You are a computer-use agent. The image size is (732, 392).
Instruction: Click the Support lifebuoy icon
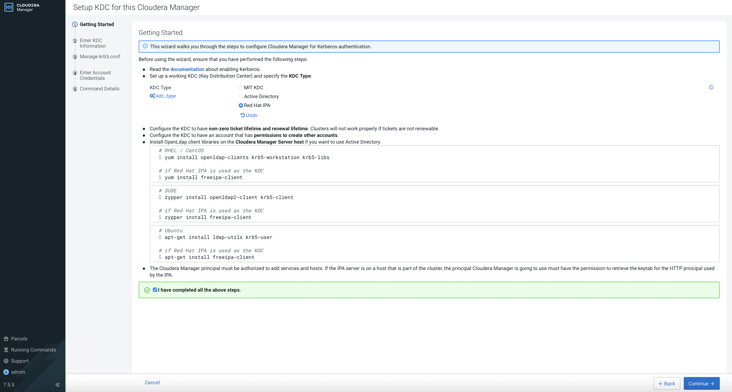click(x=6, y=361)
